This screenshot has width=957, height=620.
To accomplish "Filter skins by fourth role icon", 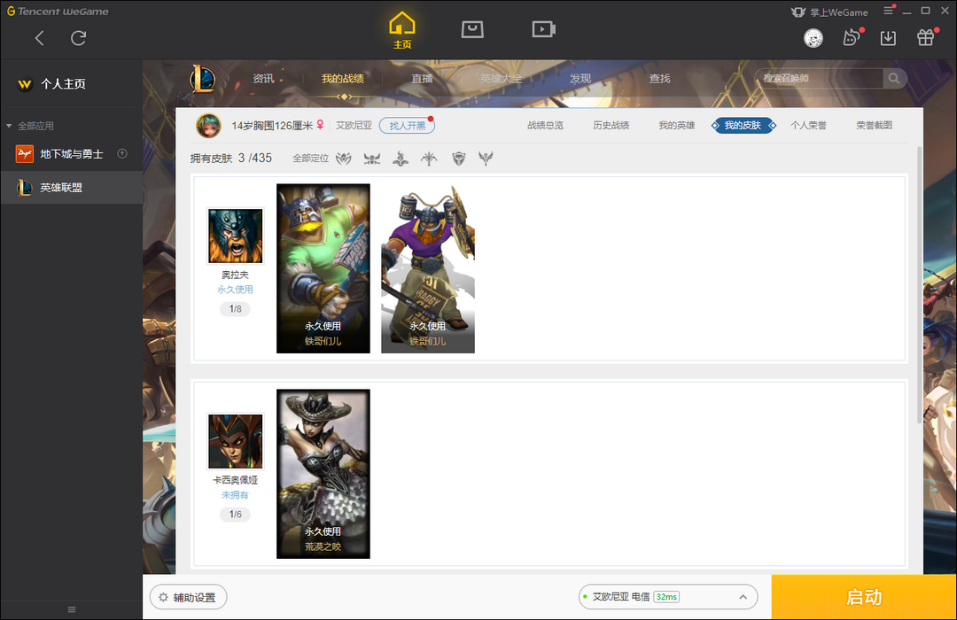I will [429, 159].
